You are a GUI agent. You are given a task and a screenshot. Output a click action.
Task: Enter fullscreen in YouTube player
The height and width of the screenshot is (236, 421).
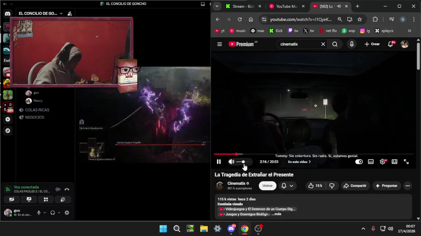[406, 162]
